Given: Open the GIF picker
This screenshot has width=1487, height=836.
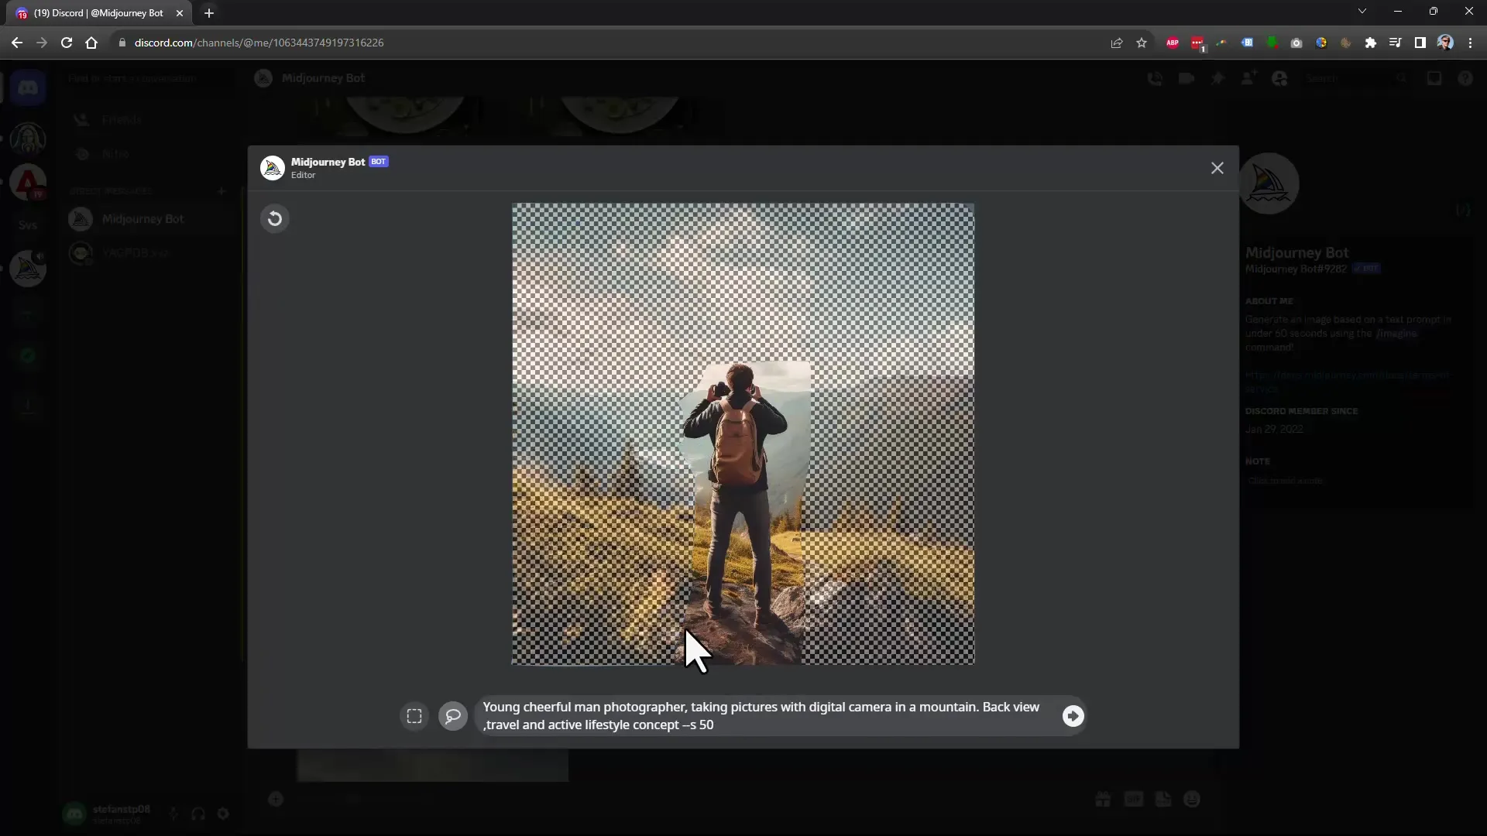Looking at the screenshot, I should (1133, 799).
